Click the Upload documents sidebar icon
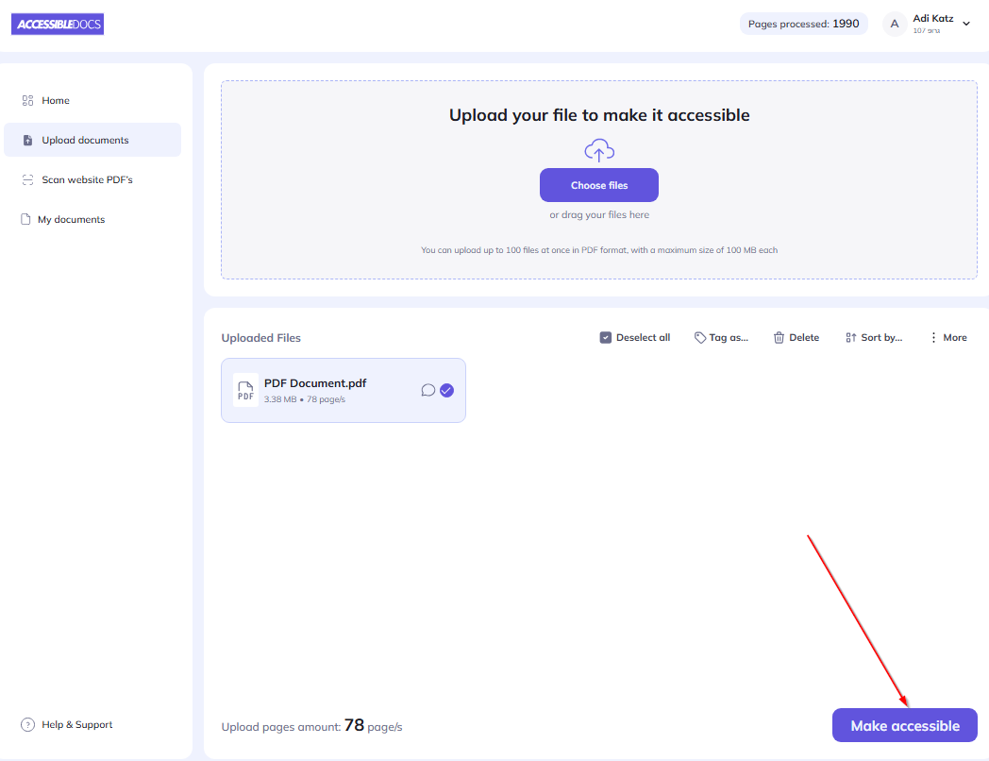The height and width of the screenshot is (761, 989). (28, 139)
